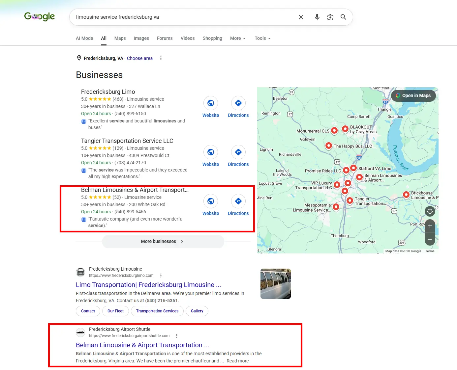Open three-dot menu for fredericksburglimo.com result

161,276
